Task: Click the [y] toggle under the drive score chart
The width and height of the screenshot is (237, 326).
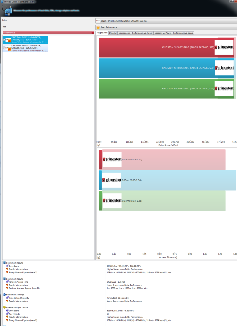Action: coord(99,145)
